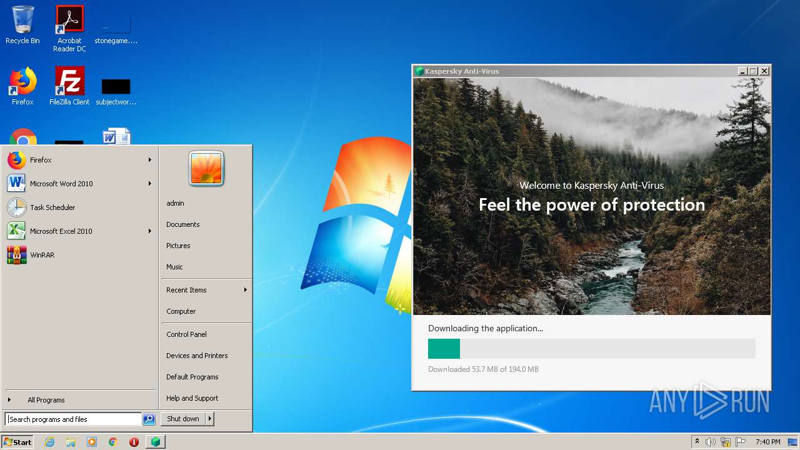Open the Recycle Bin desktop icon
Screen dimensions: 800x450
(22, 25)
